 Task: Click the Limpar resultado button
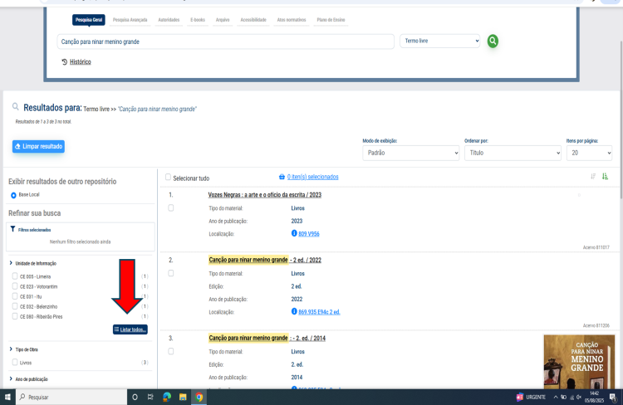[38, 147]
